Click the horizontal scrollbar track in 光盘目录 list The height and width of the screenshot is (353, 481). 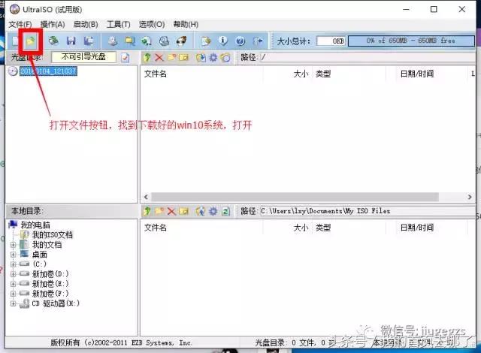coord(295,197)
